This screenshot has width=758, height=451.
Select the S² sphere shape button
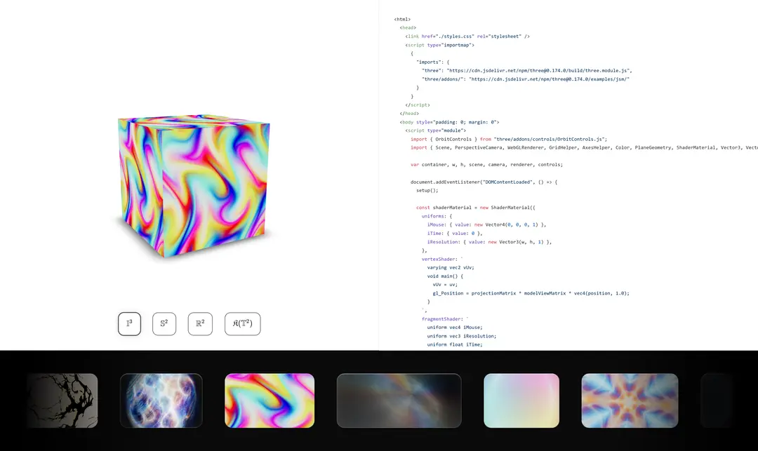[164, 323]
